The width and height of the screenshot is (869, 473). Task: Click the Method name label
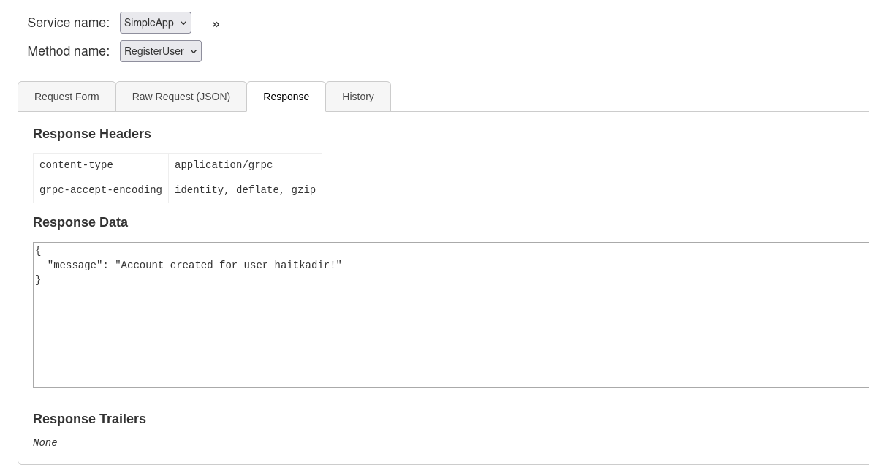tap(69, 51)
